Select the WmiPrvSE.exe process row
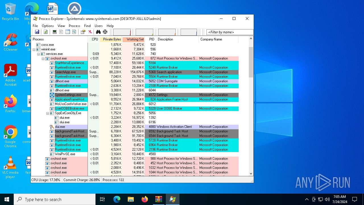 click(x=135, y=154)
